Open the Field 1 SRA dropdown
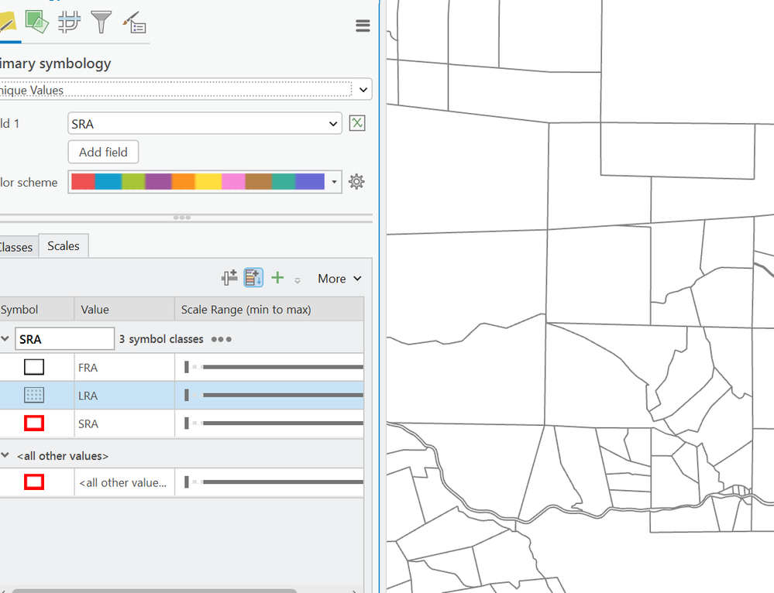Image resolution: width=774 pixels, height=593 pixels. coord(333,123)
